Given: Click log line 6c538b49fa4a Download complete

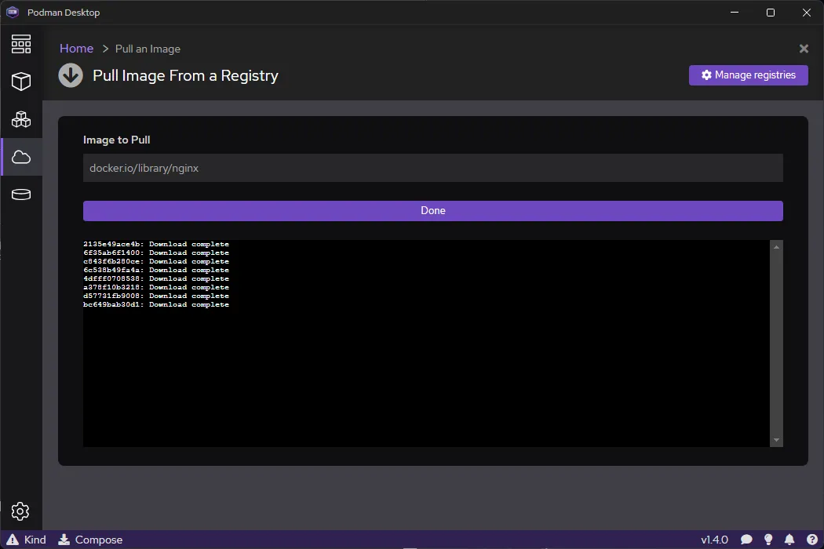Looking at the screenshot, I should coord(156,270).
